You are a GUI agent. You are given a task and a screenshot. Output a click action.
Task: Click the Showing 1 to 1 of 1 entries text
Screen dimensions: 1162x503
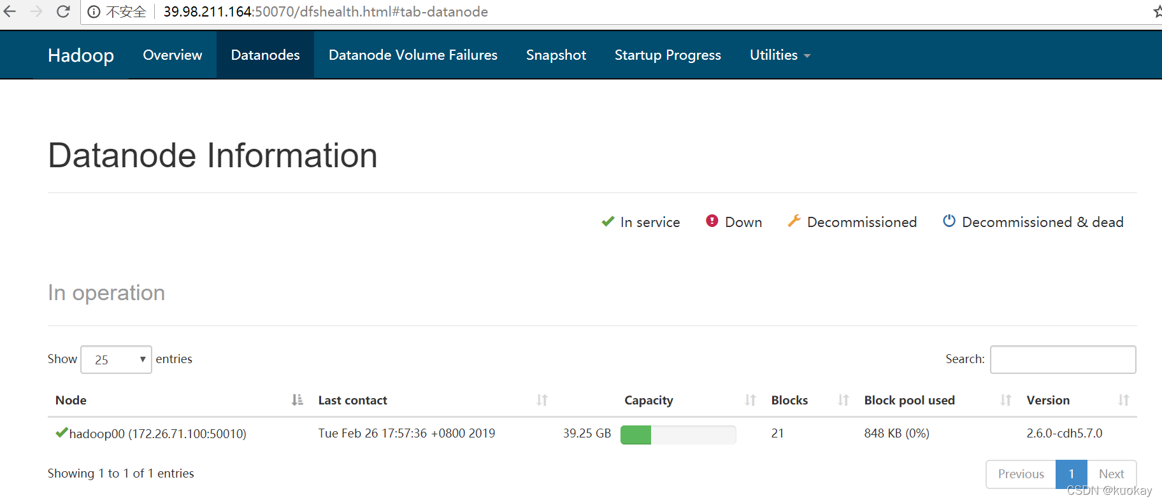tap(120, 473)
